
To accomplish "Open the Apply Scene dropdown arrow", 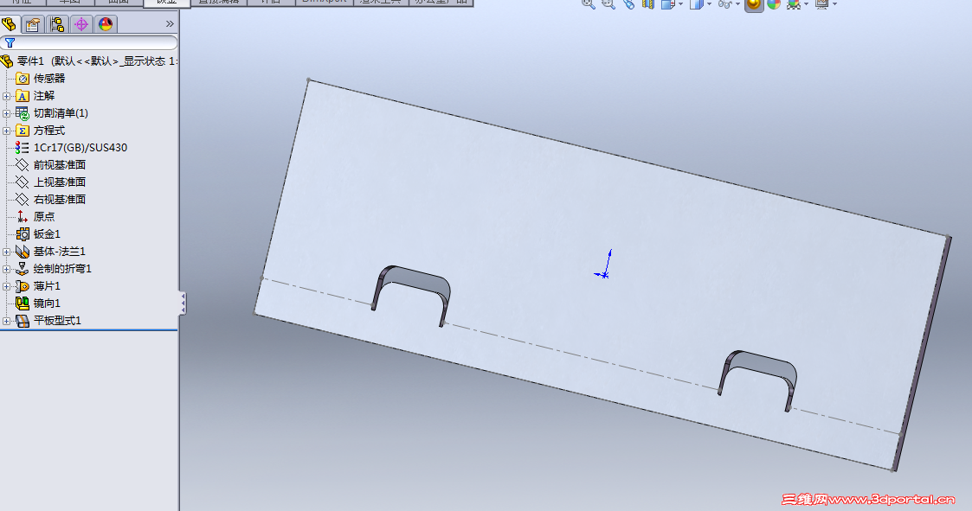I will (x=806, y=4).
